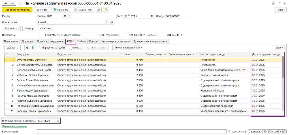290x135 pixels.
Task: Click Провести и закрыть button
Action: pyautogui.click(x=17, y=10)
